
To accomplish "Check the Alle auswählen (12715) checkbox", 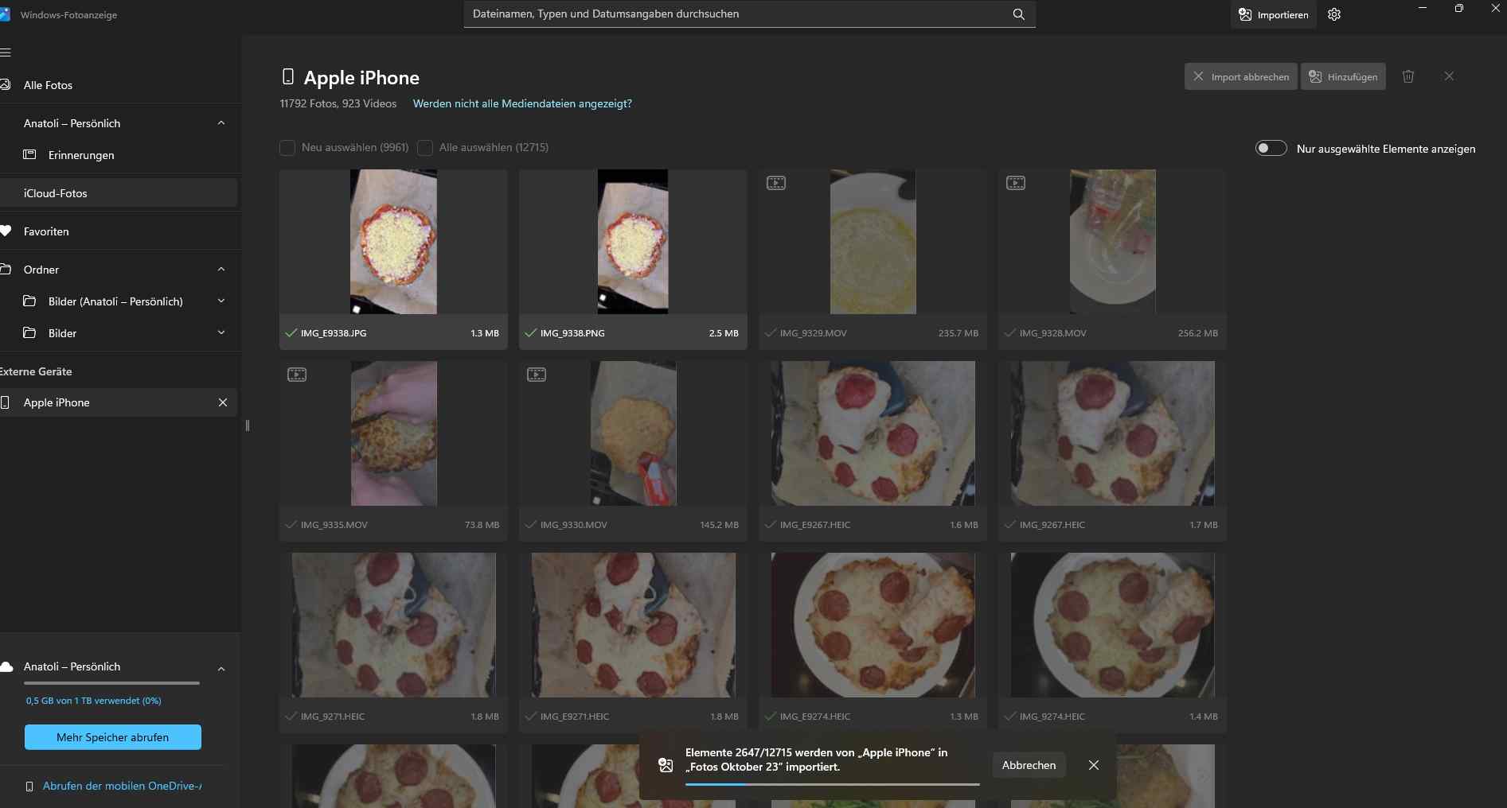I will pos(425,148).
